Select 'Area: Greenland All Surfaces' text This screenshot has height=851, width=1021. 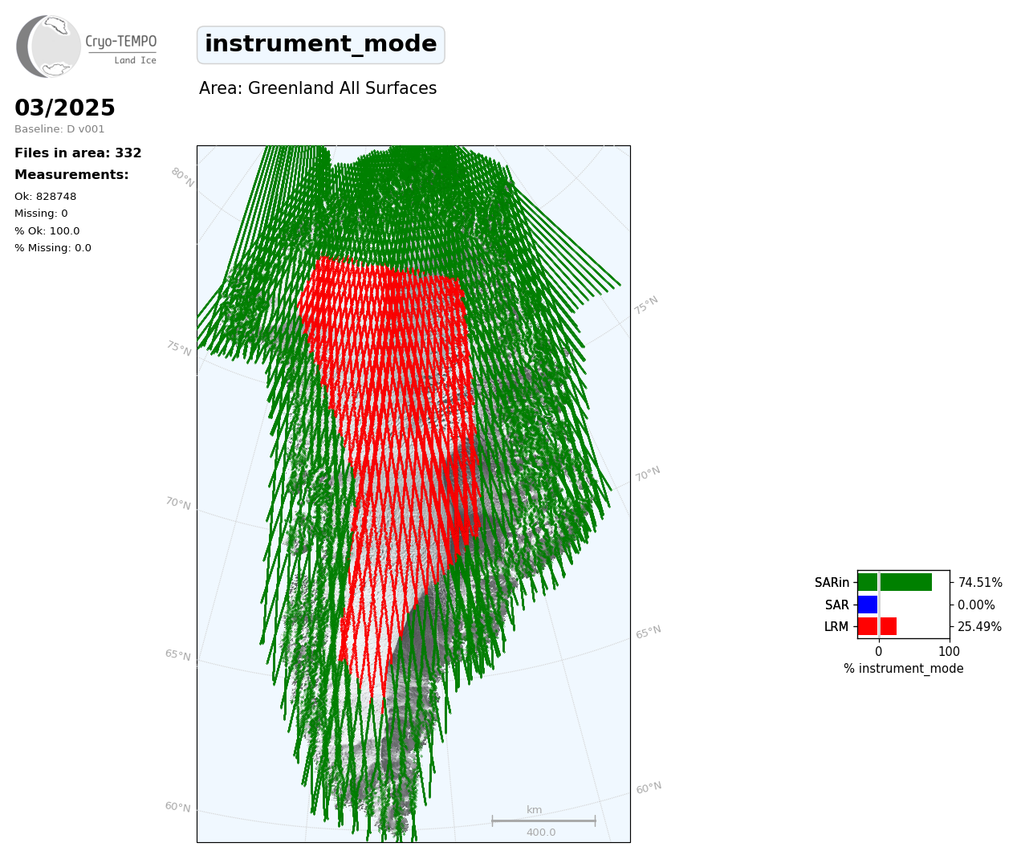pyautogui.click(x=318, y=89)
